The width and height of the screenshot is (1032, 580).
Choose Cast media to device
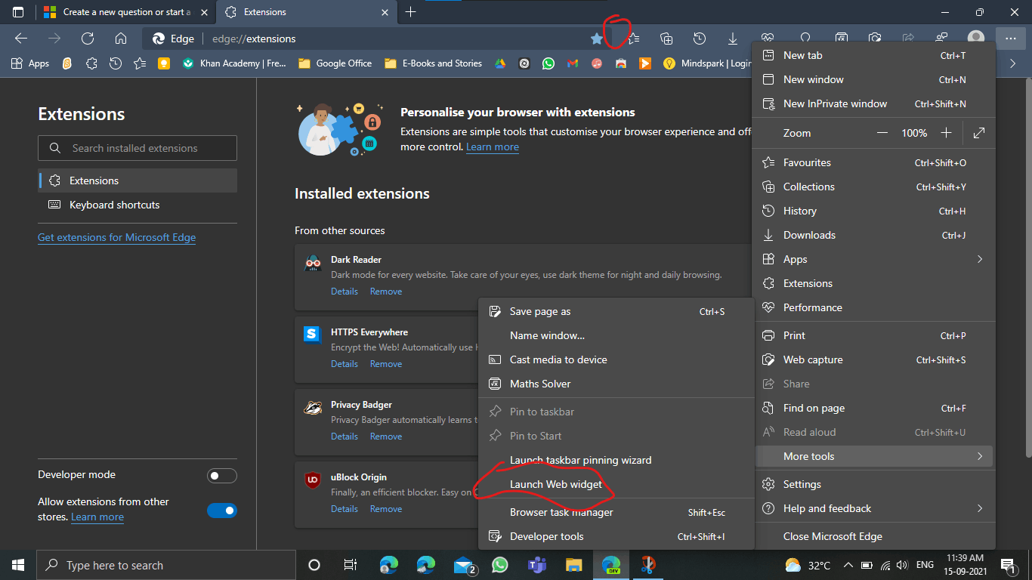(x=616, y=359)
